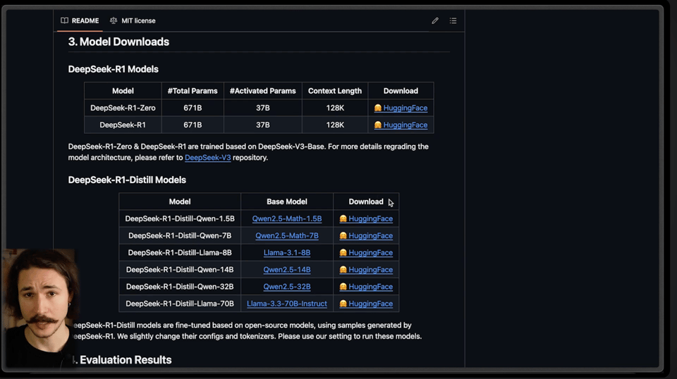The height and width of the screenshot is (379, 677).
Task: Click the '#Total Params' column header
Action: tap(193, 91)
